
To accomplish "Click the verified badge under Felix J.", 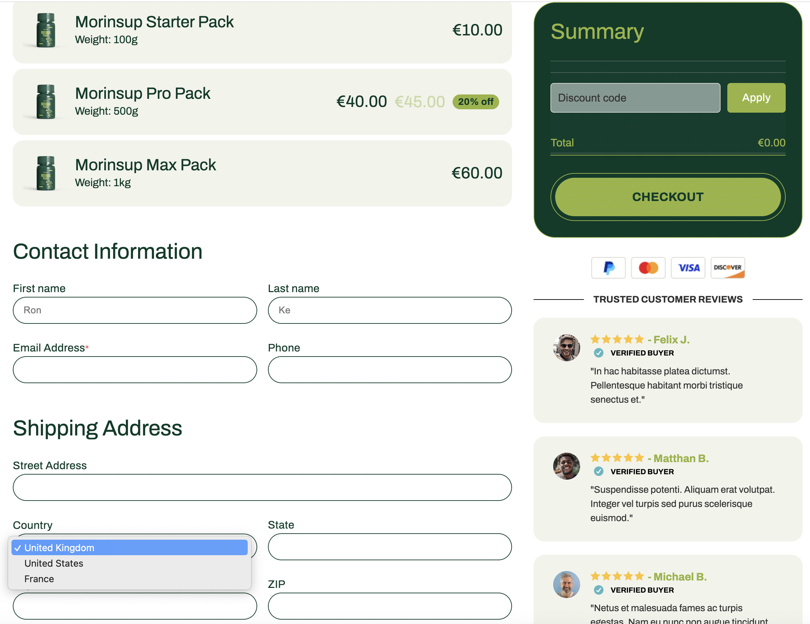I will 598,353.
